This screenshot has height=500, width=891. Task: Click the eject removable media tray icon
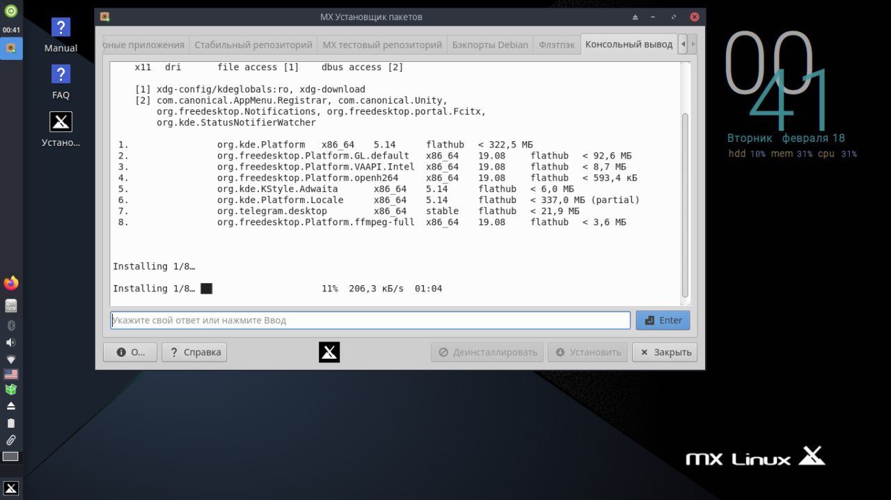pyautogui.click(x=11, y=405)
